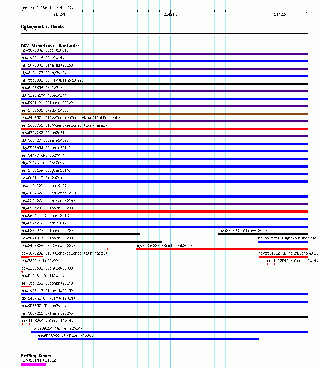Select the nsv1078306 (Thareja2015) label
The width and height of the screenshot is (318, 368).
[47, 65]
